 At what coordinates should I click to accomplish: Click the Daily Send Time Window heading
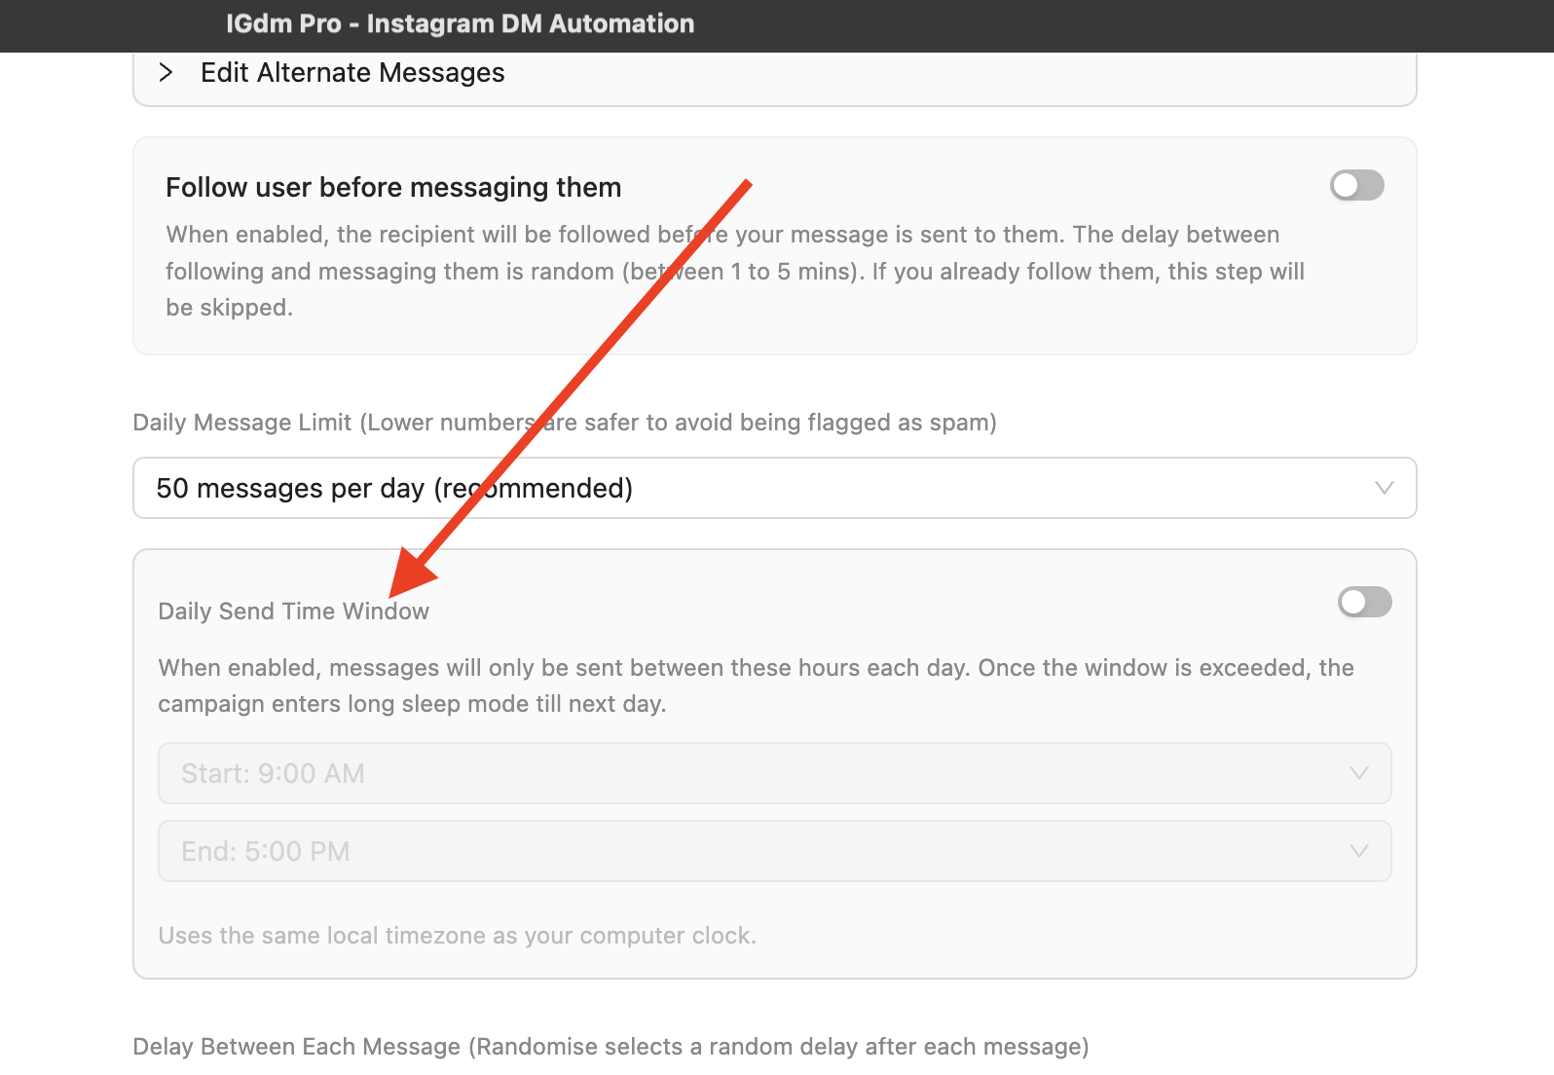pos(294,612)
